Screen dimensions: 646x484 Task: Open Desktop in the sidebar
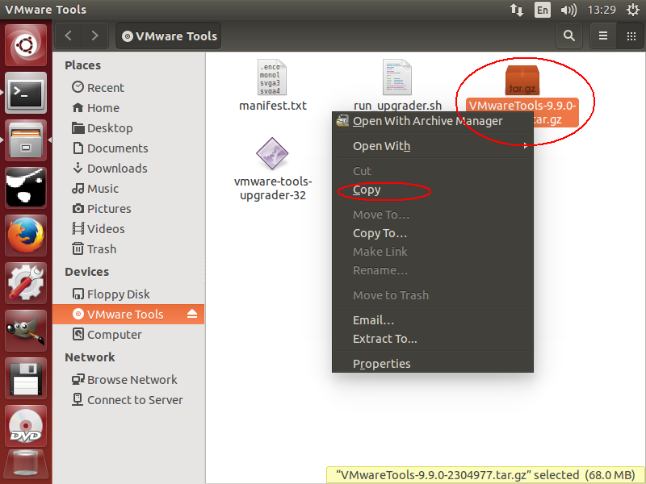coord(128,128)
